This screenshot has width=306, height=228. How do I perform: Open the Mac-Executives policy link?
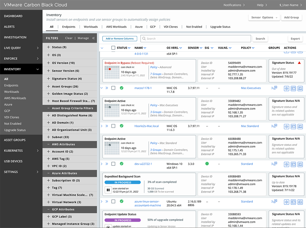[251, 88]
